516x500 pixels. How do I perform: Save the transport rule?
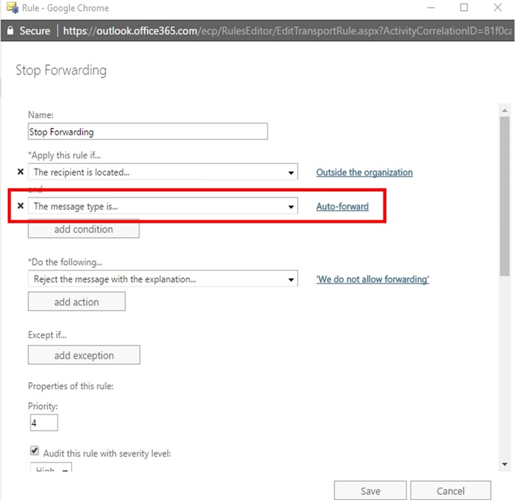click(370, 491)
